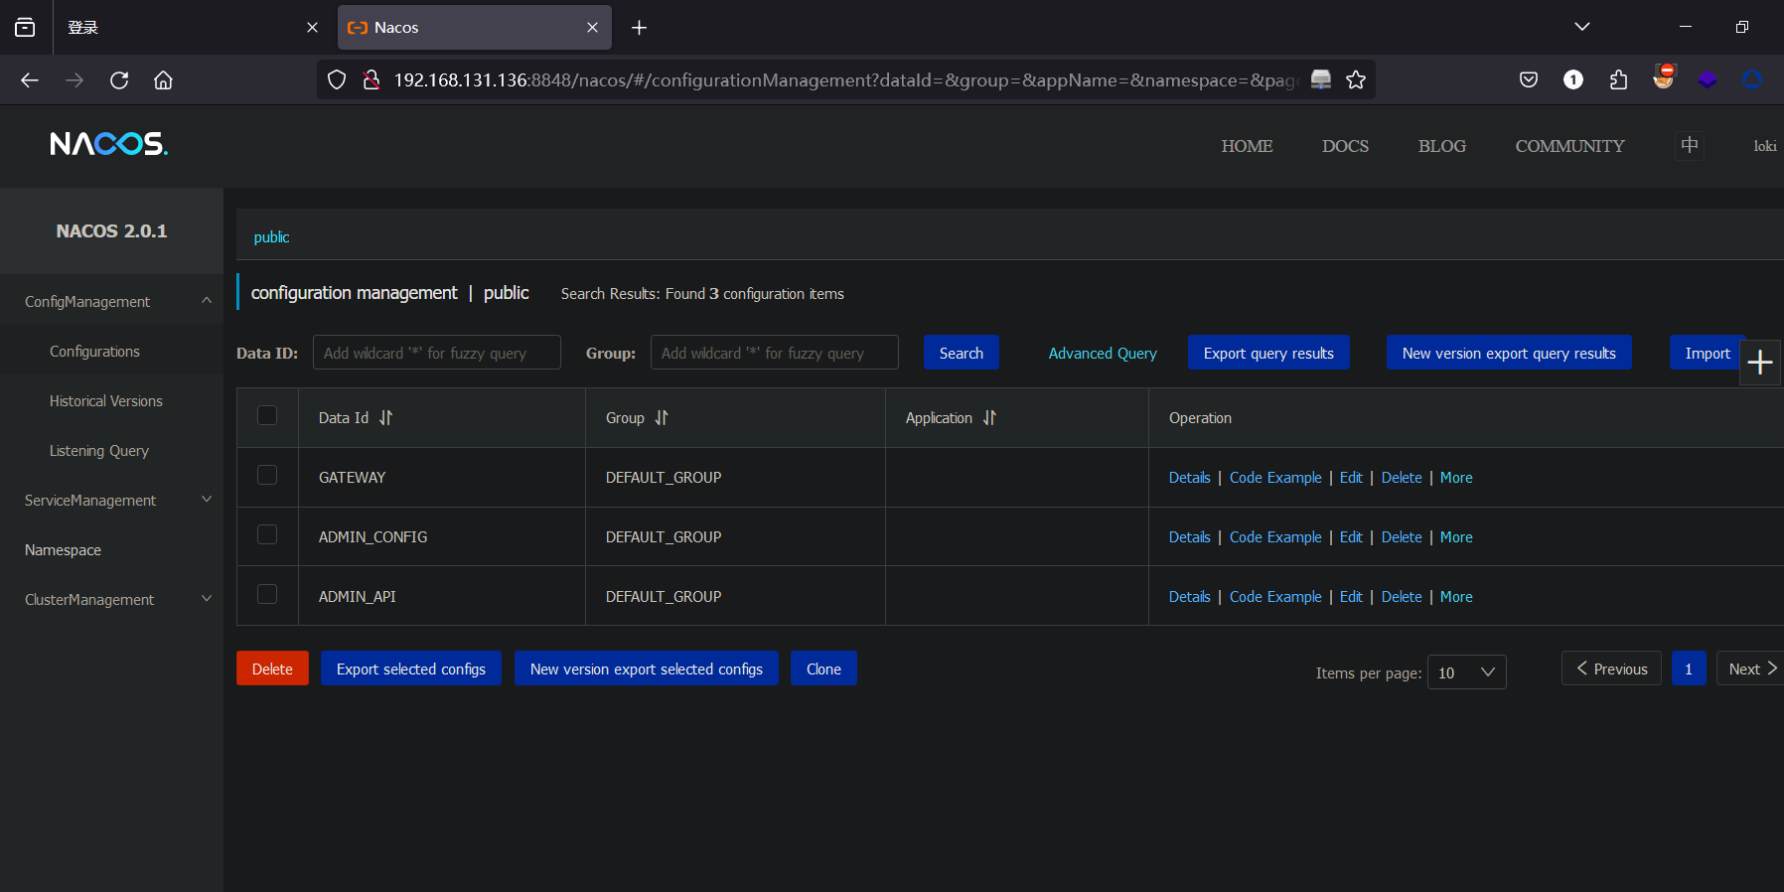The height and width of the screenshot is (892, 1784).
Task: View Details of GATEWAY config
Action: pyautogui.click(x=1189, y=478)
